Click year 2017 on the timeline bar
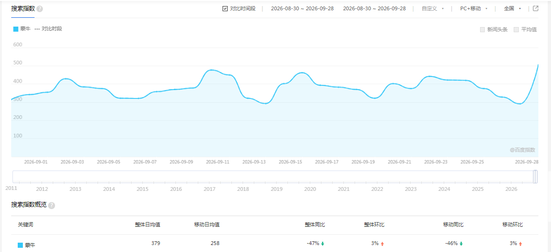The image size is (551, 252). 209,189
